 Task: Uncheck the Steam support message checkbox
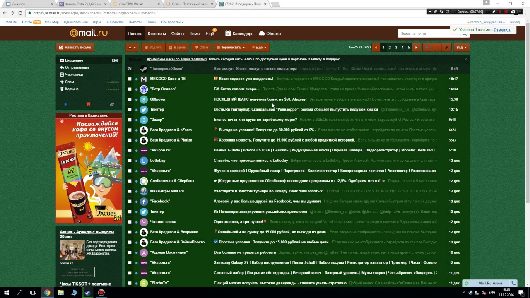[130, 69]
